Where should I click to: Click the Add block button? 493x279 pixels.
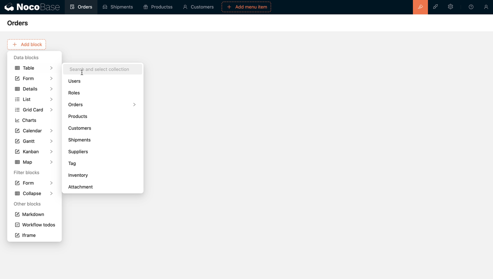point(27,44)
